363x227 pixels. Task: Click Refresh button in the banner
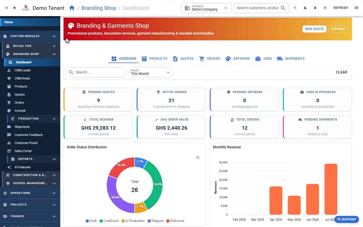click(x=338, y=29)
